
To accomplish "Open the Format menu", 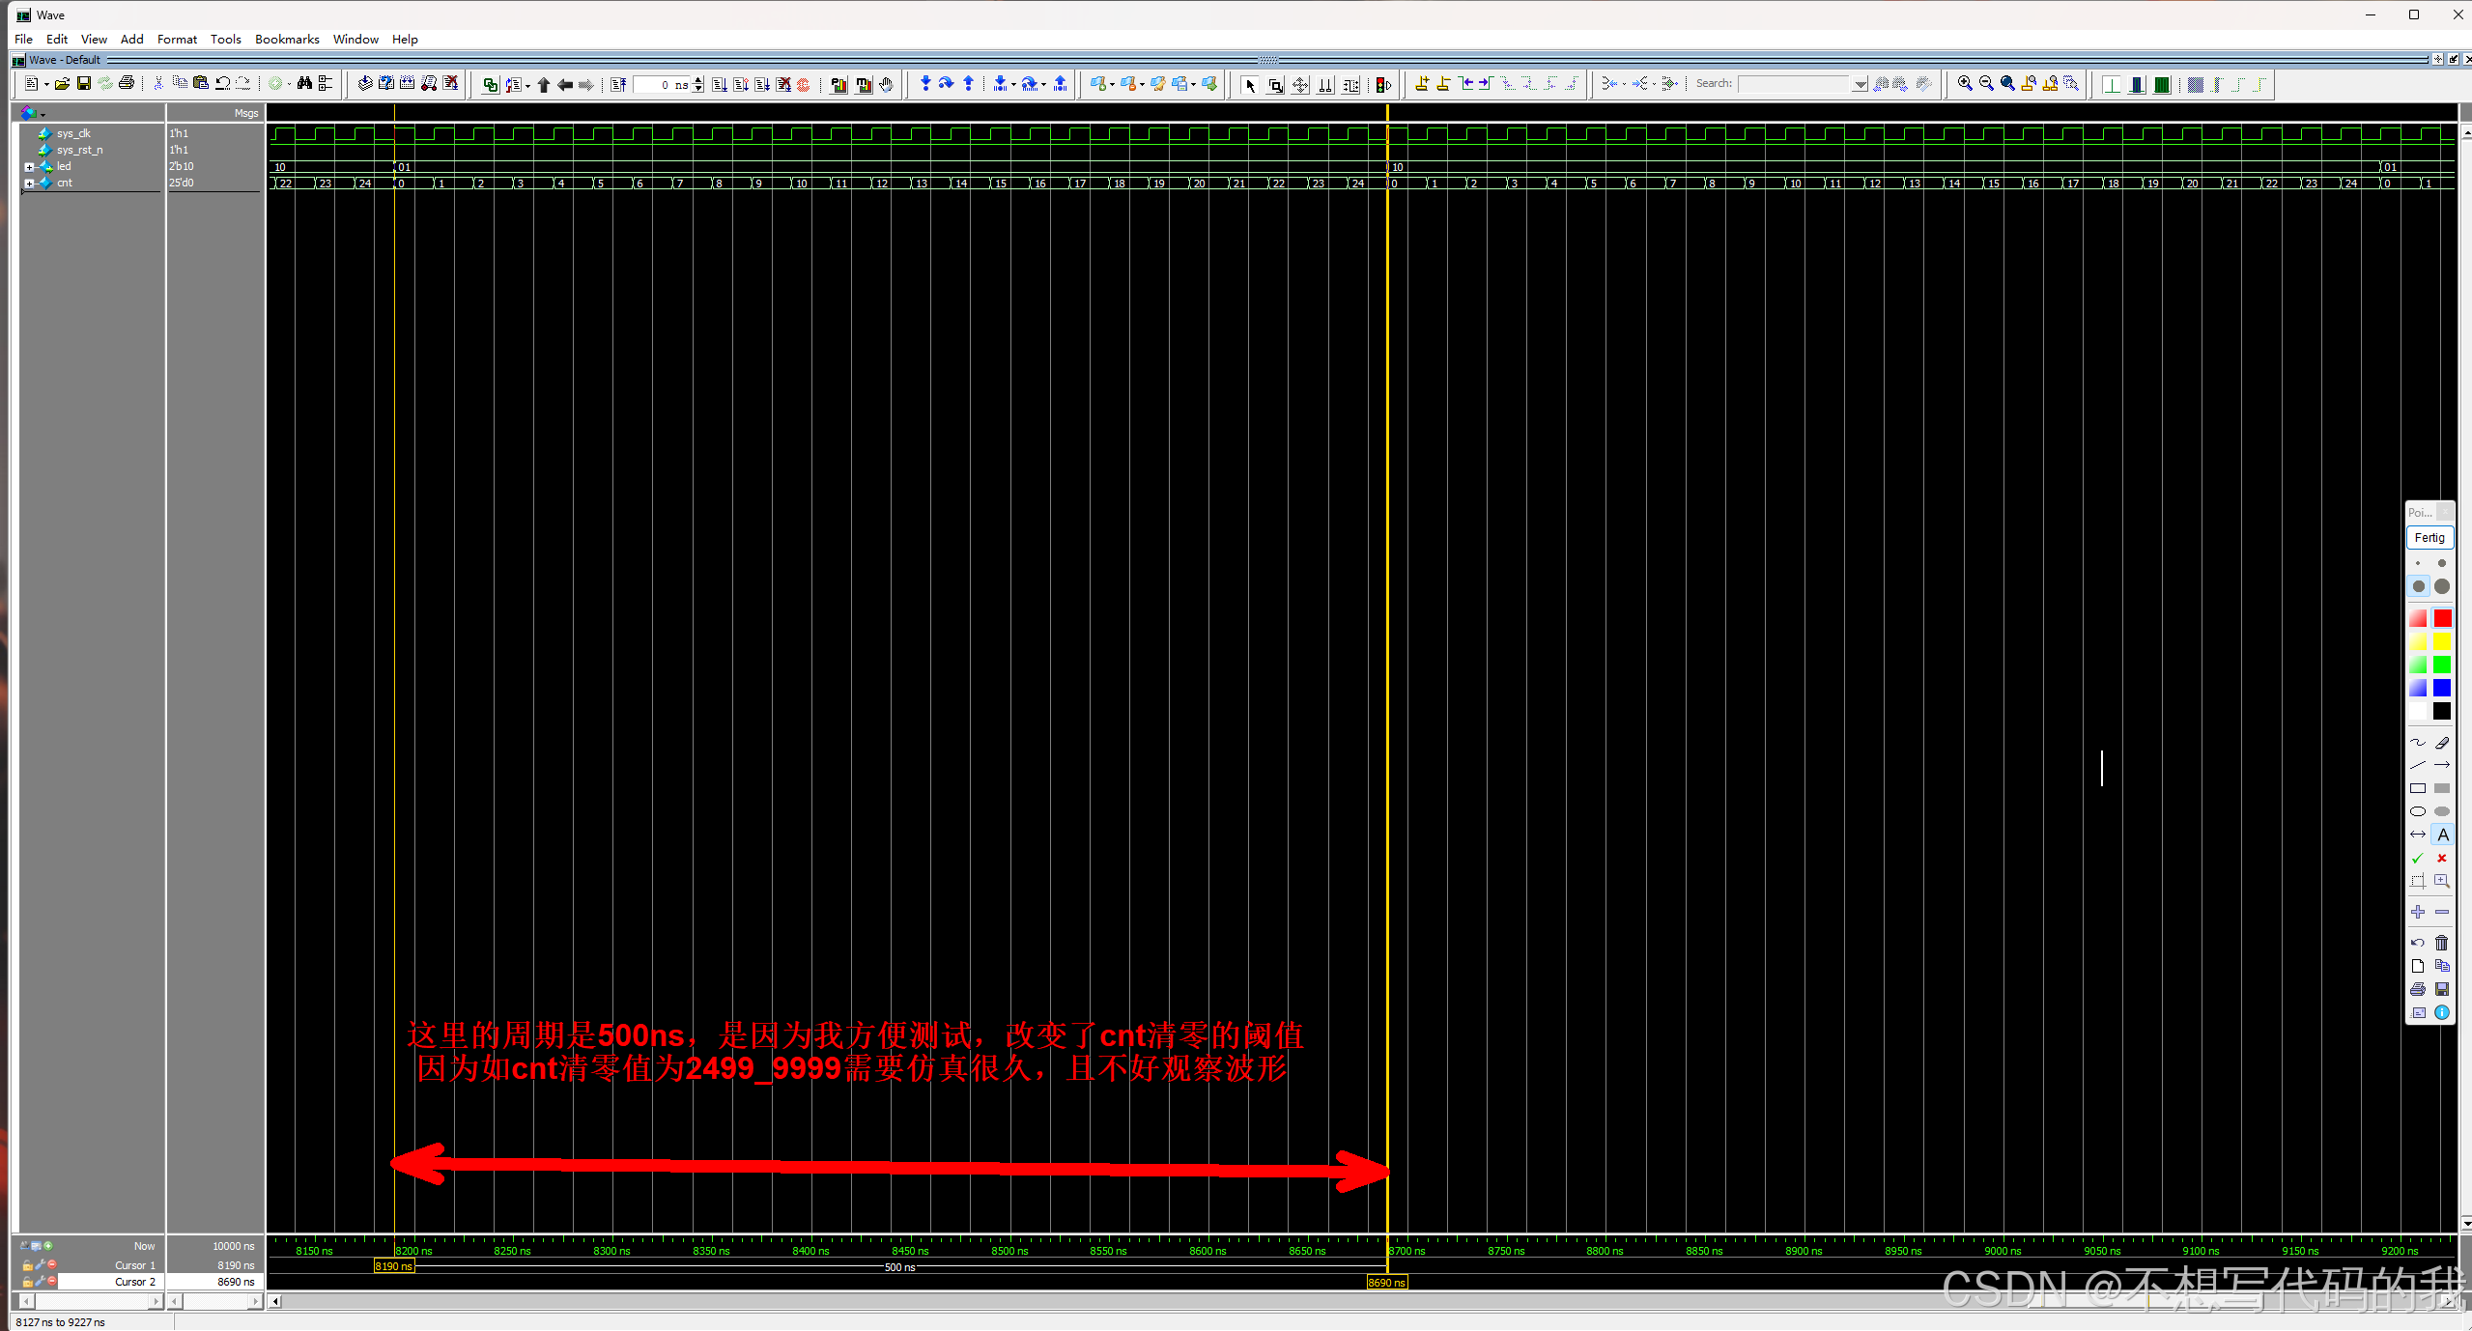I will [x=177, y=39].
